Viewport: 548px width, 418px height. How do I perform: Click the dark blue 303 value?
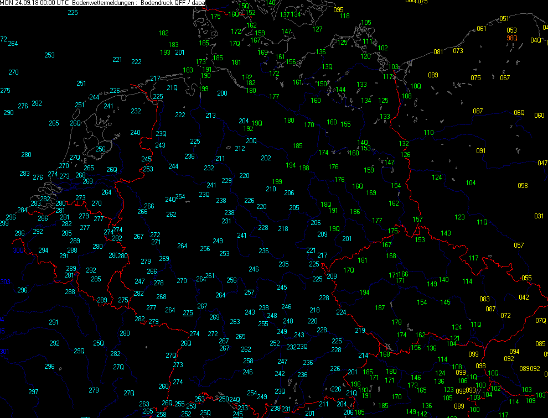[5, 282]
